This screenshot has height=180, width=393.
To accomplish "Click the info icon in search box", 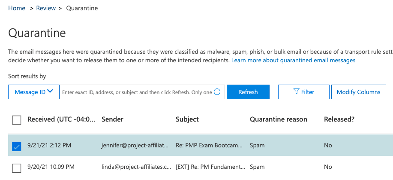I will 217,92.
